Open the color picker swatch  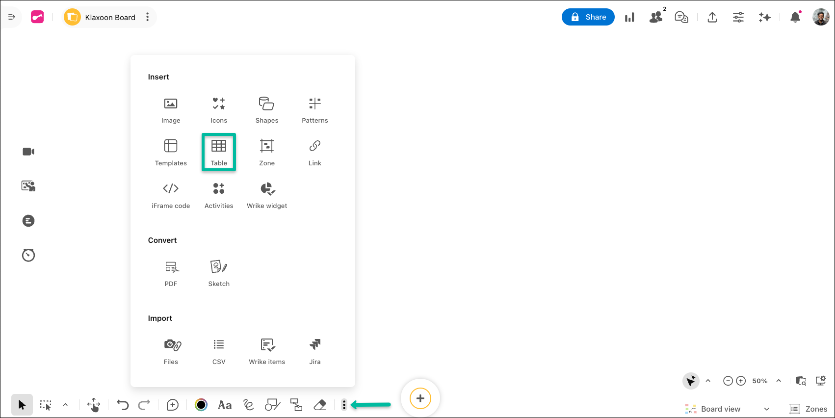click(x=201, y=405)
